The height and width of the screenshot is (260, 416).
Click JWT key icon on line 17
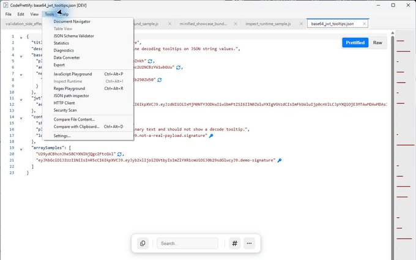[x=211, y=136]
